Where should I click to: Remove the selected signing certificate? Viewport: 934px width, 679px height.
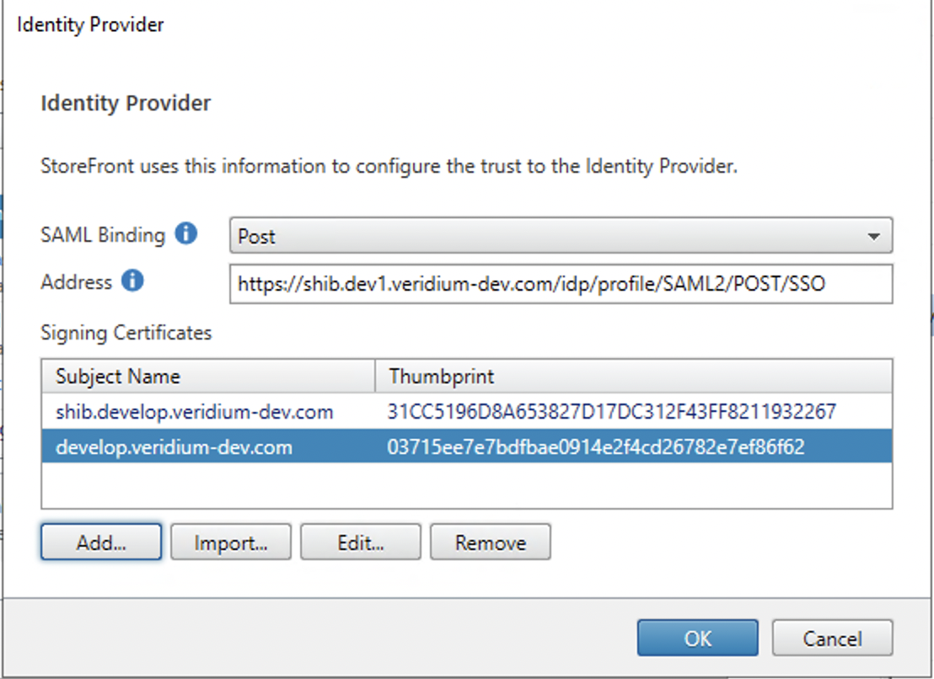click(491, 543)
